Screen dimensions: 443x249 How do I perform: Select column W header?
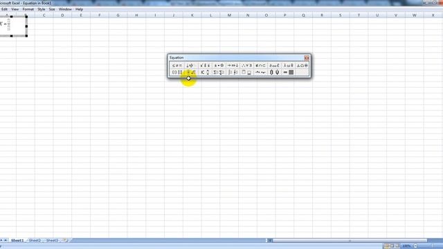(415, 15)
